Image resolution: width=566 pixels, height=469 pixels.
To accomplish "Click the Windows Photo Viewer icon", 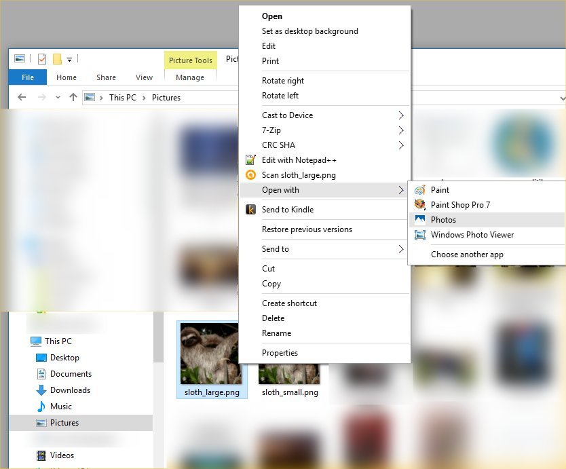I will pyautogui.click(x=420, y=235).
